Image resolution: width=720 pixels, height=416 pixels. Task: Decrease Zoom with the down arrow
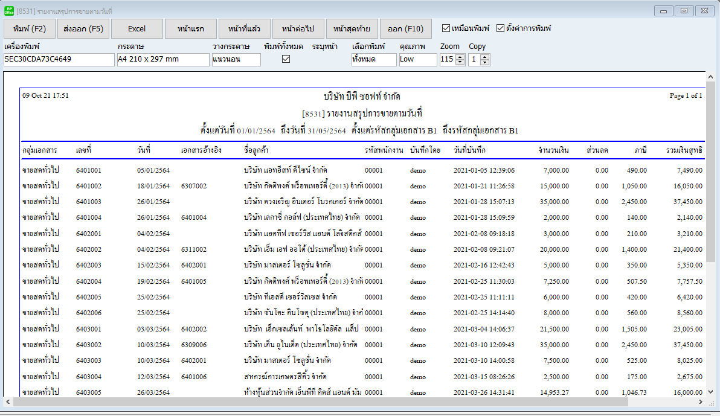(x=460, y=62)
